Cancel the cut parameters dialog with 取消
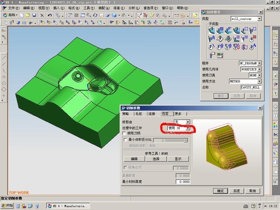 coord(253,191)
